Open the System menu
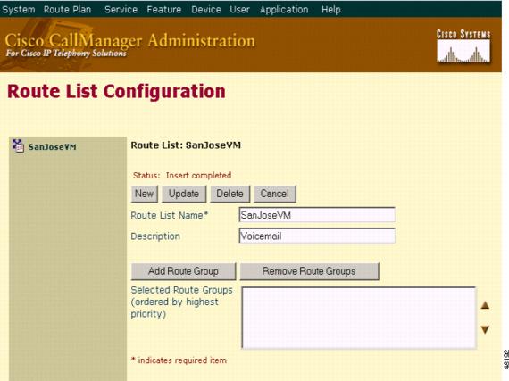 (19, 10)
